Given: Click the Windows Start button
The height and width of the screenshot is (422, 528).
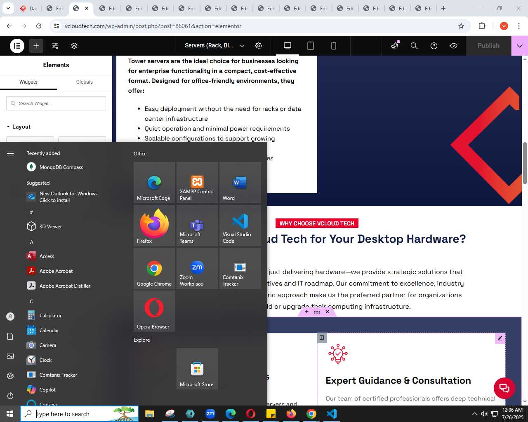Looking at the screenshot, I should [10, 414].
